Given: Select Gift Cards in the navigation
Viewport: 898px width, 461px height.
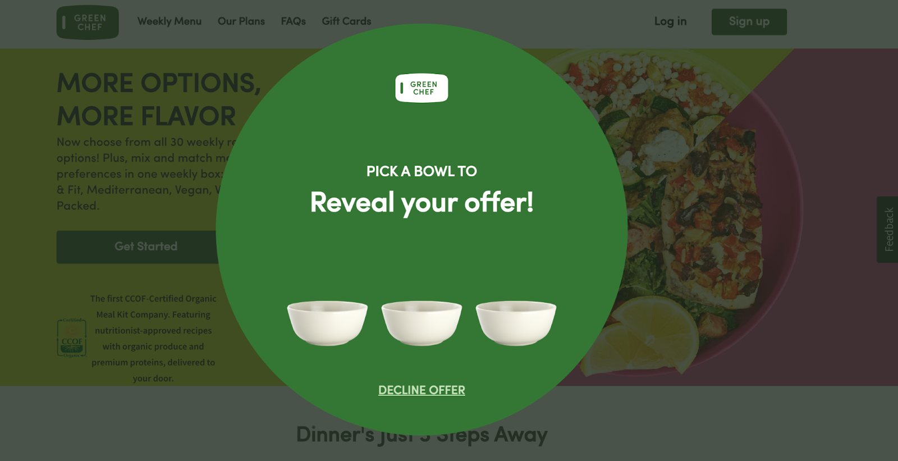Looking at the screenshot, I should click(346, 21).
